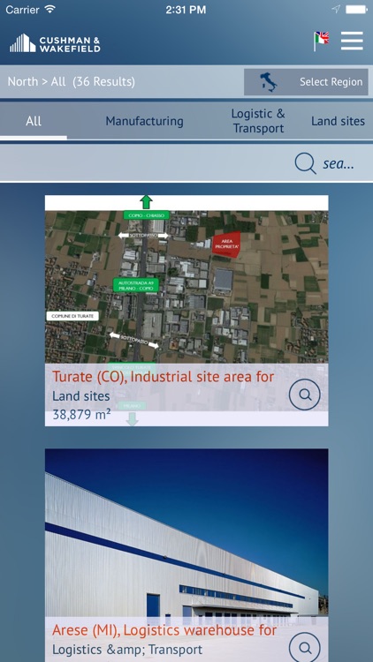Tap the Cushman & Wakefield logo
This screenshot has width=373, height=662.
click(55, 43)
